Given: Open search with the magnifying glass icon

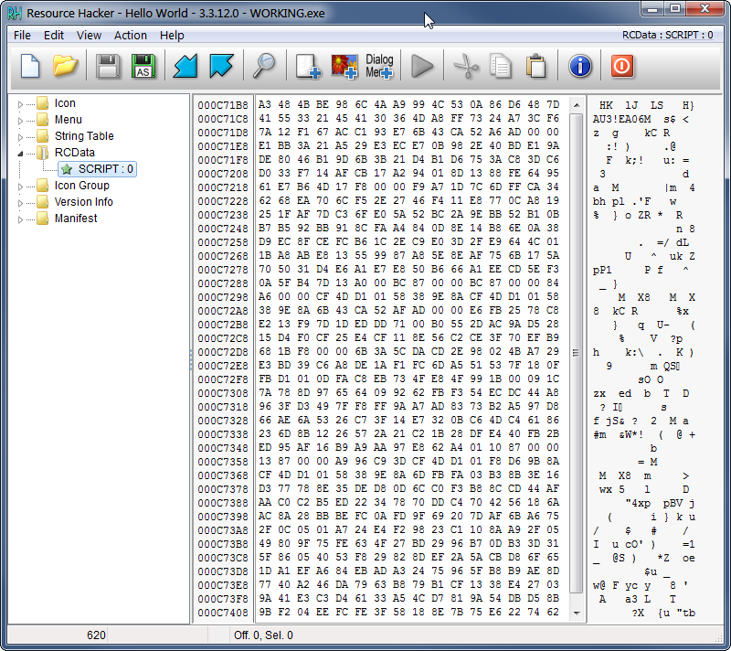Looking at the screenshot, I should click(264, 66).
